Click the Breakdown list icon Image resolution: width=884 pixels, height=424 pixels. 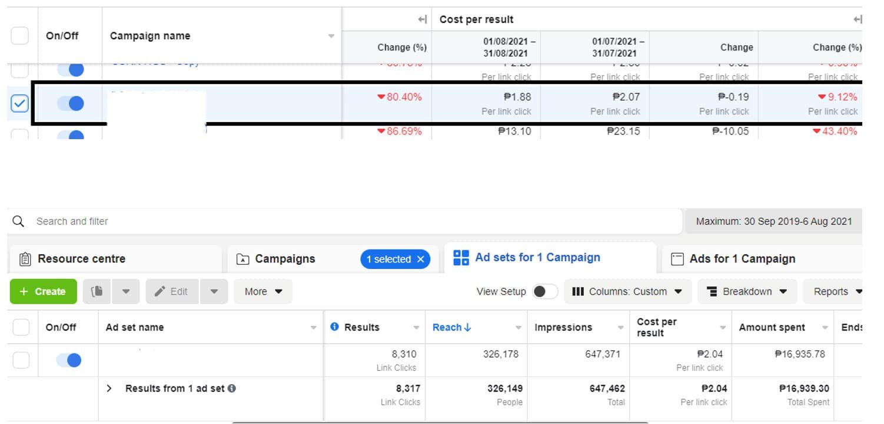click(712, 291)
